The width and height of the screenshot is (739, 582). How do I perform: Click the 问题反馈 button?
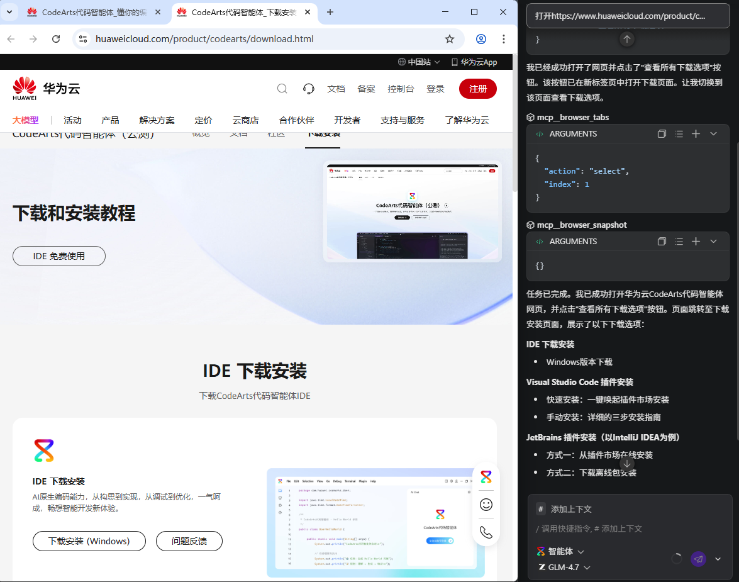coord(189,541)
